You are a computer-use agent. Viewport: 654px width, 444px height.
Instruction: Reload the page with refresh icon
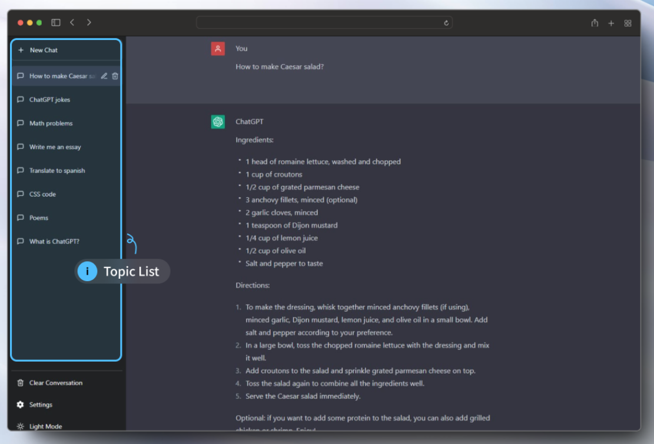tap(446, 23)
